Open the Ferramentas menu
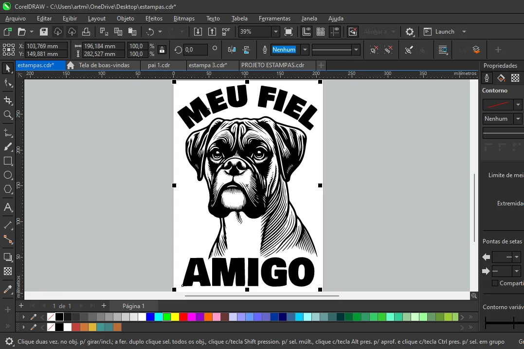524x349 pixels. point(274,18)
